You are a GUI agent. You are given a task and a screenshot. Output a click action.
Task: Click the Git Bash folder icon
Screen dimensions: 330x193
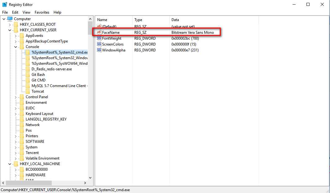28,75
